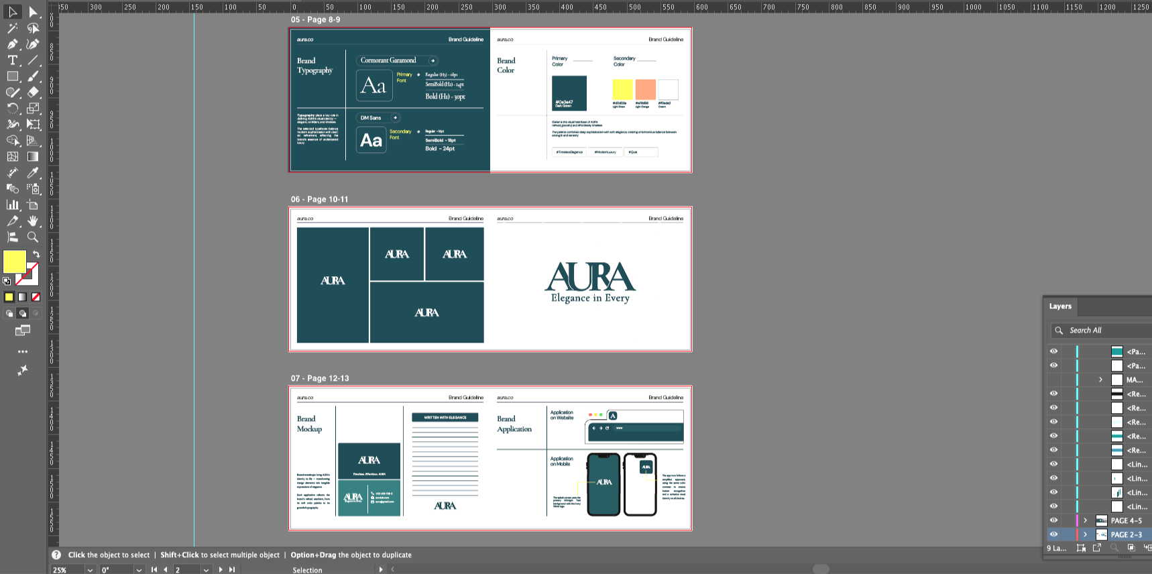Select the Scale tool
The image size is (1152, 574).
(x=33, y=109)
